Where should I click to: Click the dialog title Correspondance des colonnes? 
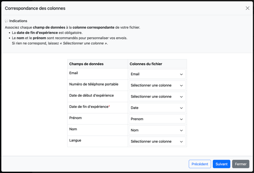coord(35,8)
